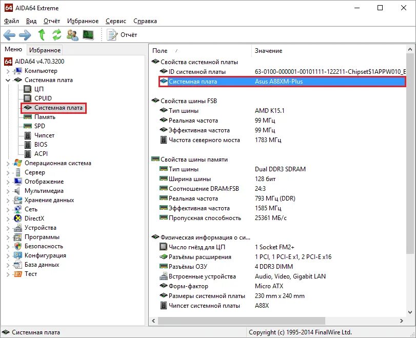The height and width of the screenshot is (338, 416).
Task: Click the Мультимедиа speaker icon
Action: click(17, 191)
